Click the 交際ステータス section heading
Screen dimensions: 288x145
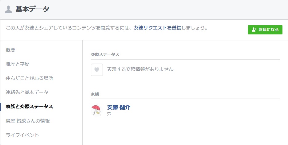pyautogui.click(x=105, y=54)
